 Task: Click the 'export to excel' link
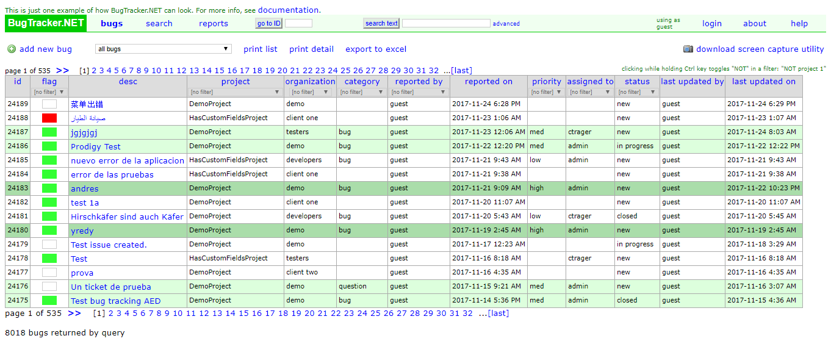(376, 49)
